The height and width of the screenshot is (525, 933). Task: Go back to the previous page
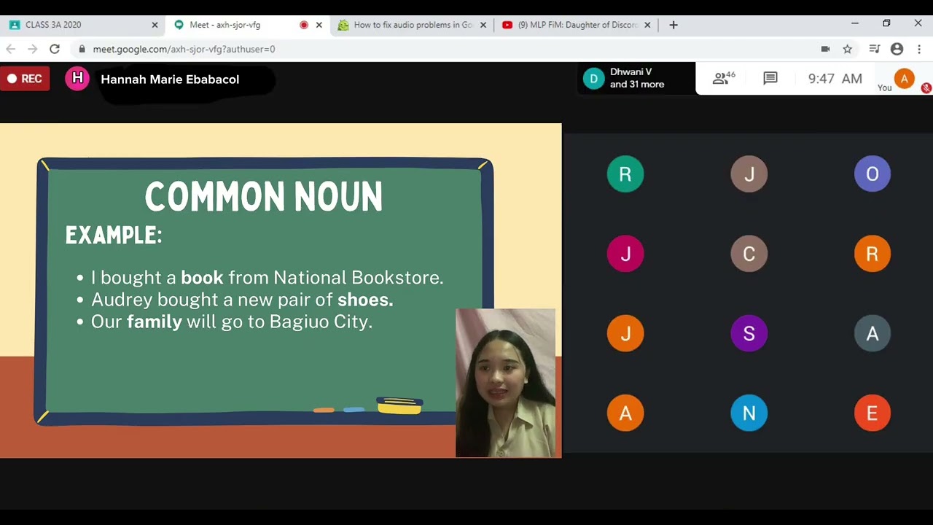[10, 49]
